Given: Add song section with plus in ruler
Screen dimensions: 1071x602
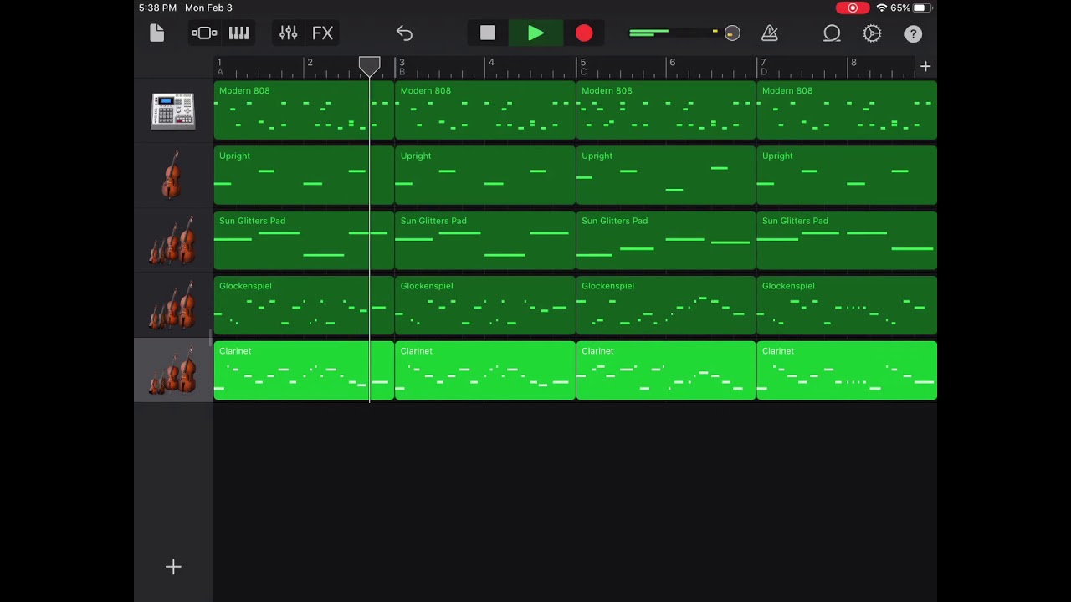Looking at the screenshot, I should [925, 66].
